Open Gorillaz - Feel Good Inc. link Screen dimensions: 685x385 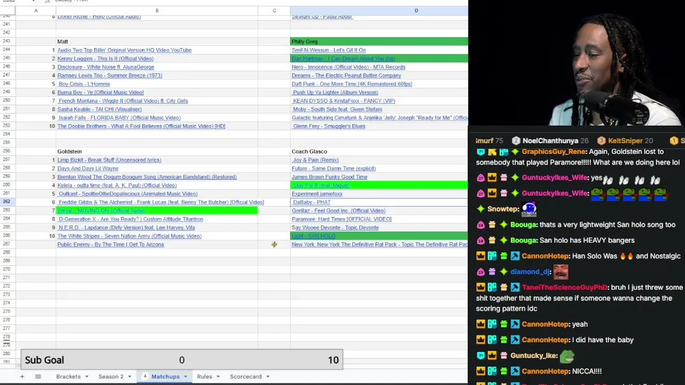338,211
